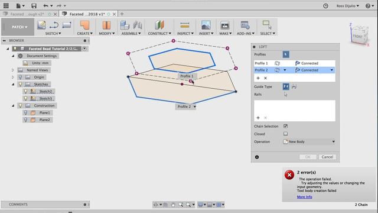The image size is (378, 213).
Task: Toggle visibility of Origin folder
Action: 21,77
